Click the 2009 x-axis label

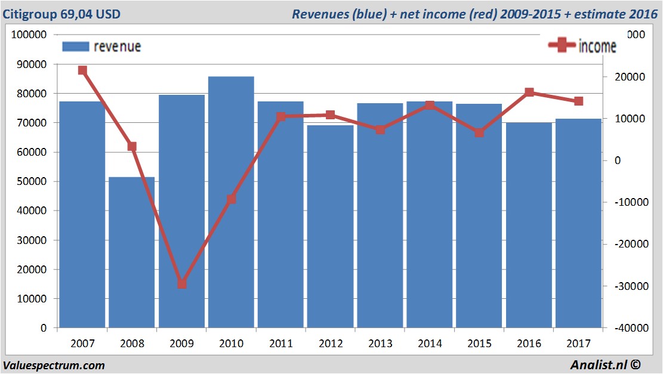click(x=181, y=344)
